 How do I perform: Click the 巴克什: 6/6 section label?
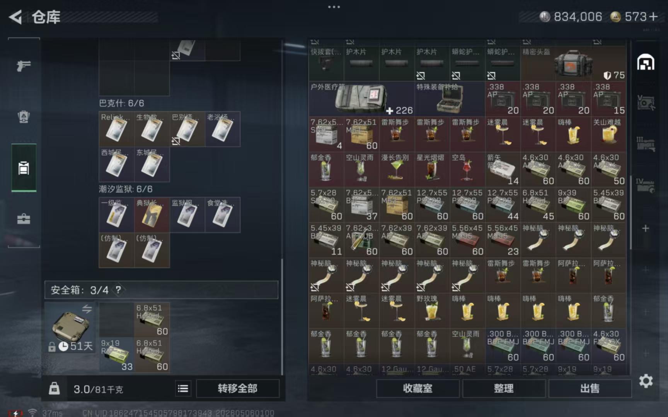pos(121,103)
